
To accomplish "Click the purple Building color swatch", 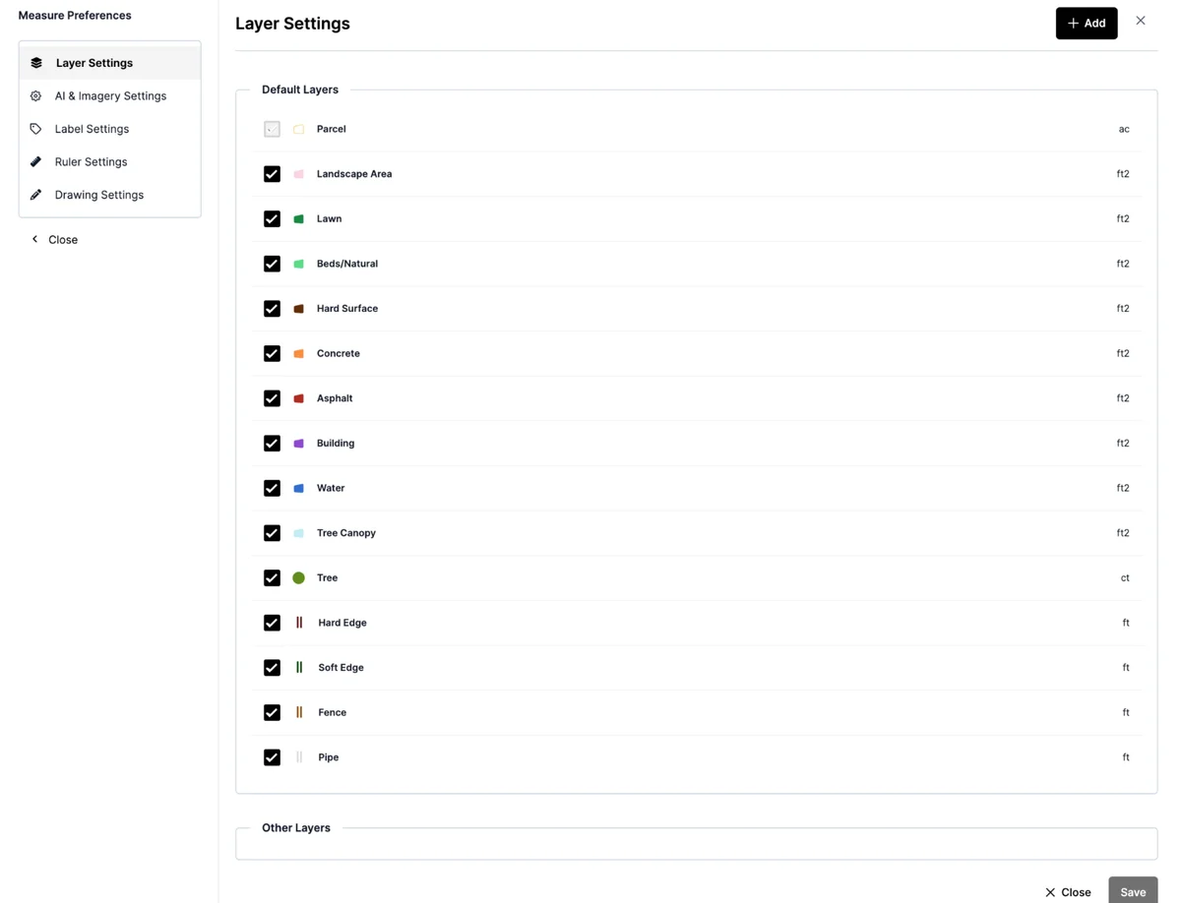I will coord(299,444).
